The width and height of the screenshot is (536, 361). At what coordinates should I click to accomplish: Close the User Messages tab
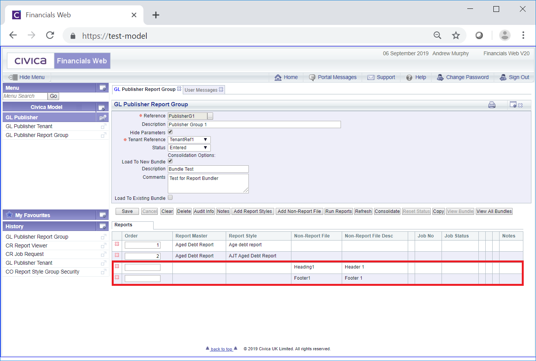click(x=221, y=89)
